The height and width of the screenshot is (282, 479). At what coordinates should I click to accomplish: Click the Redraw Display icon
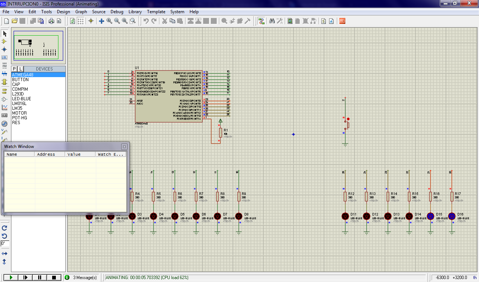(72, 21)
